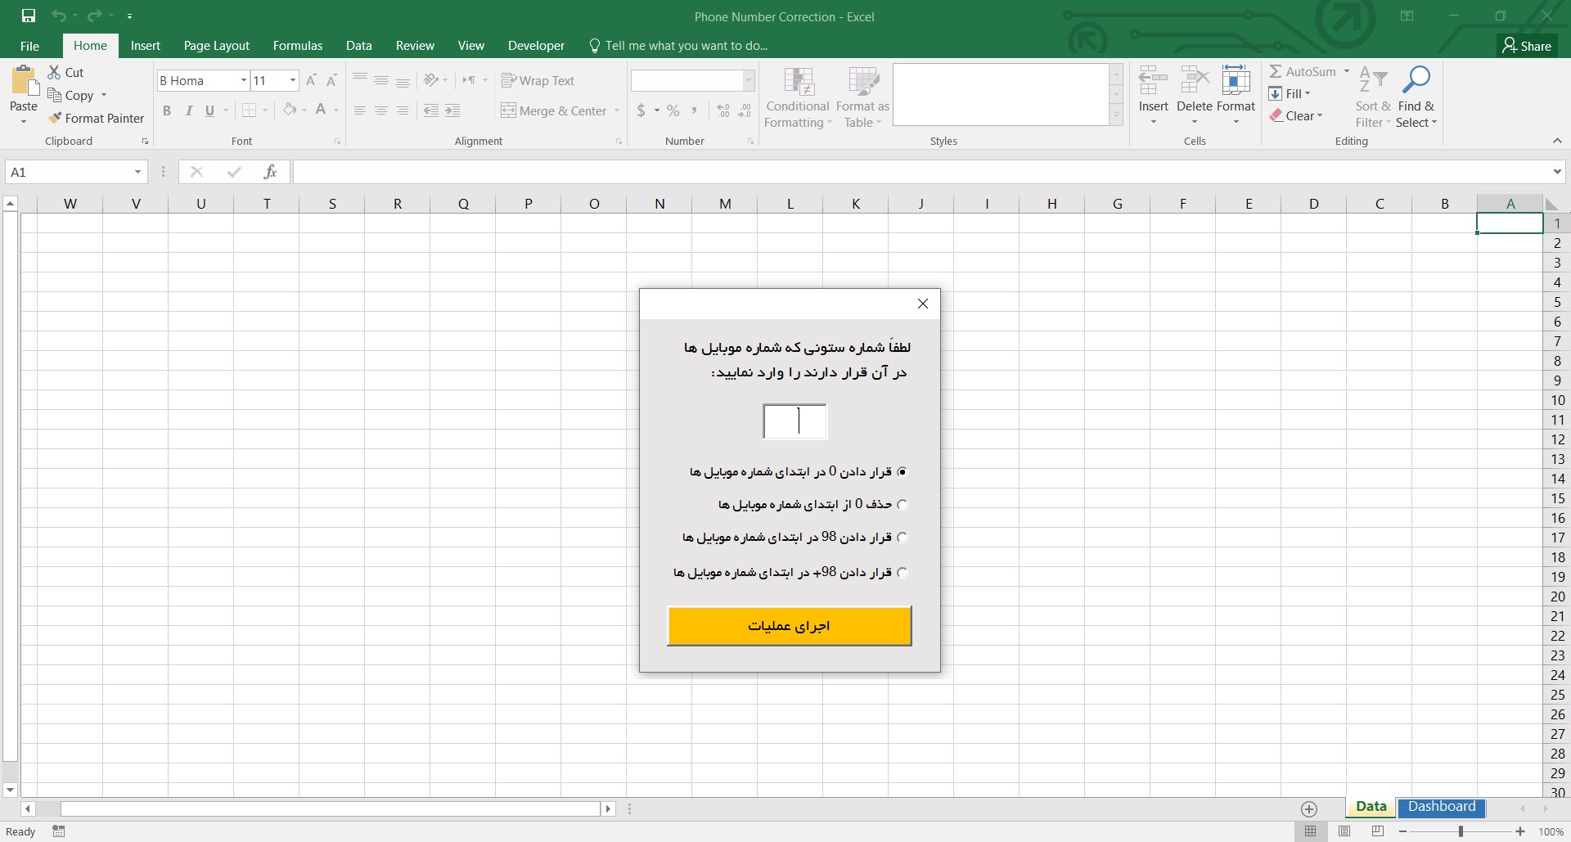1571x842 pixels.
Task: Select the radio option to add 98 prefix
Action: point(903,538)
